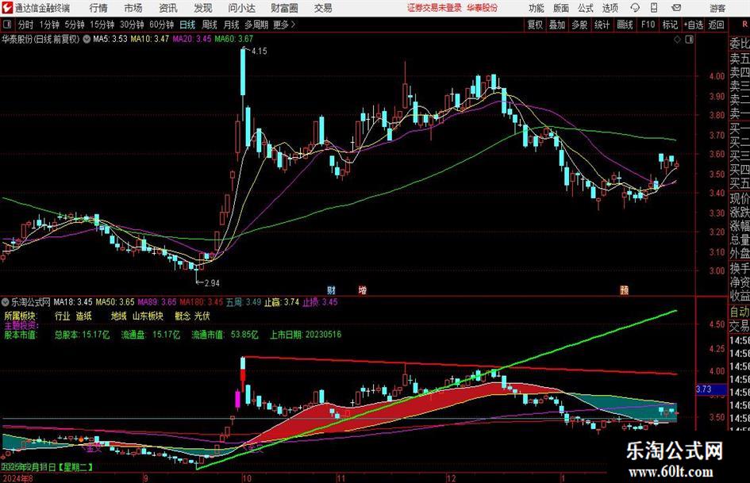
Task: Open the mail message icon
Action: point(676,8)
